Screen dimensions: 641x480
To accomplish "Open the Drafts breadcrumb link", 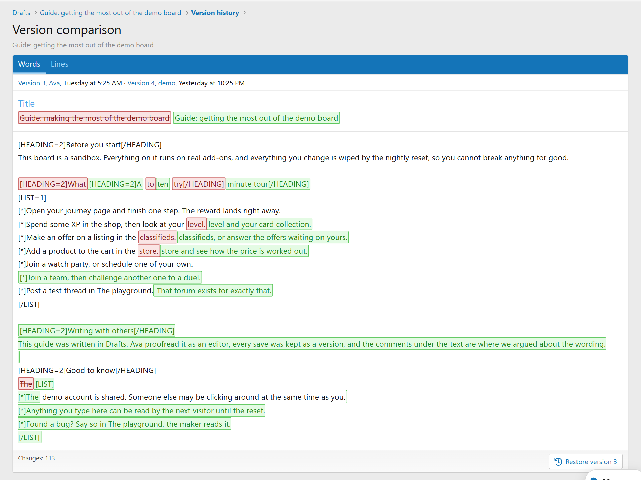I will click(x=21, y=13).
